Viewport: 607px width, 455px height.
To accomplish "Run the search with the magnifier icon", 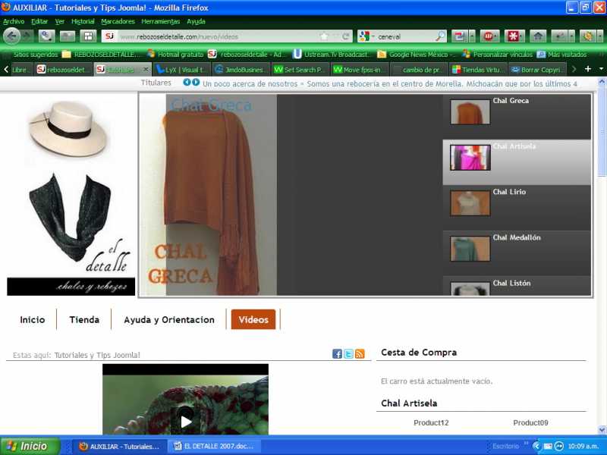I will (x=440, y=36).
